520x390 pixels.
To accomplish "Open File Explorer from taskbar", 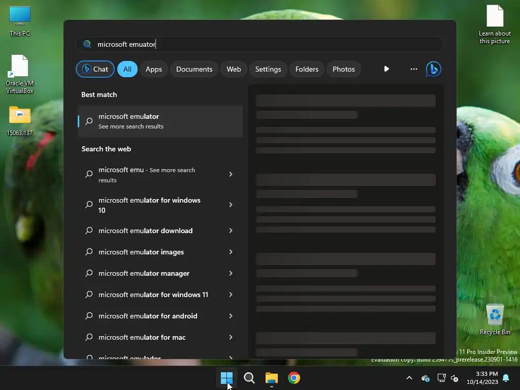I will (272, 378).
